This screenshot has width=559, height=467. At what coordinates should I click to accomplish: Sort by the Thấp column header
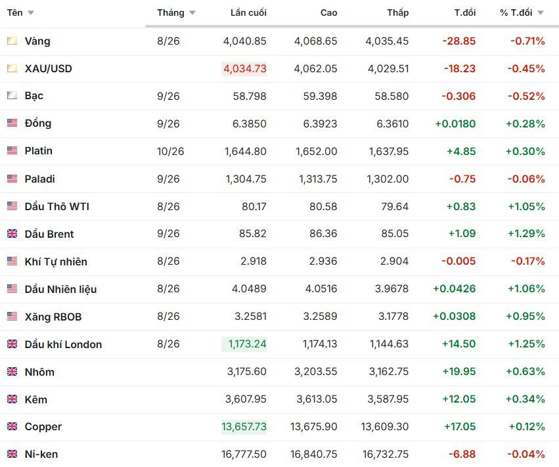(398, 13)
